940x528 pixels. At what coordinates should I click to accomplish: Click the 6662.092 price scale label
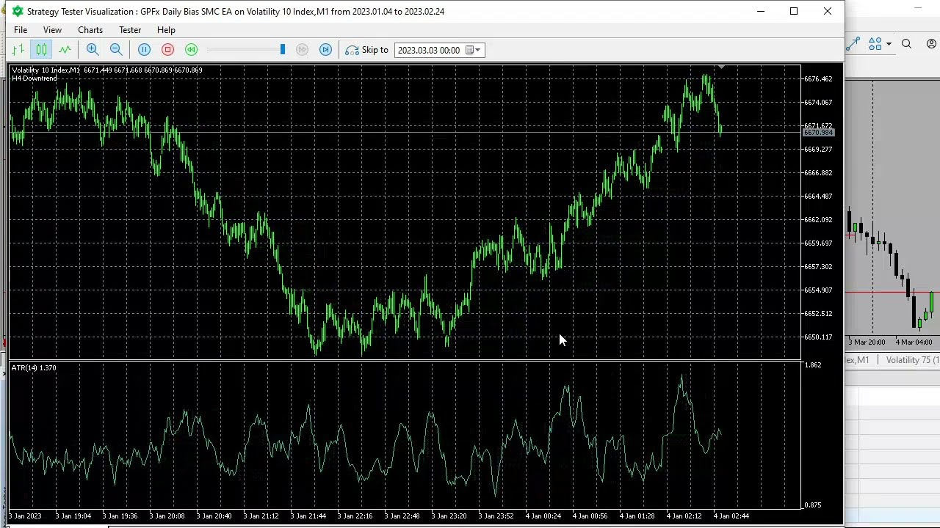818,219
